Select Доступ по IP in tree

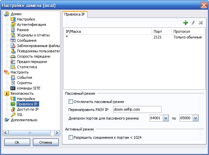pyautogui.click(x=28, y=109)
